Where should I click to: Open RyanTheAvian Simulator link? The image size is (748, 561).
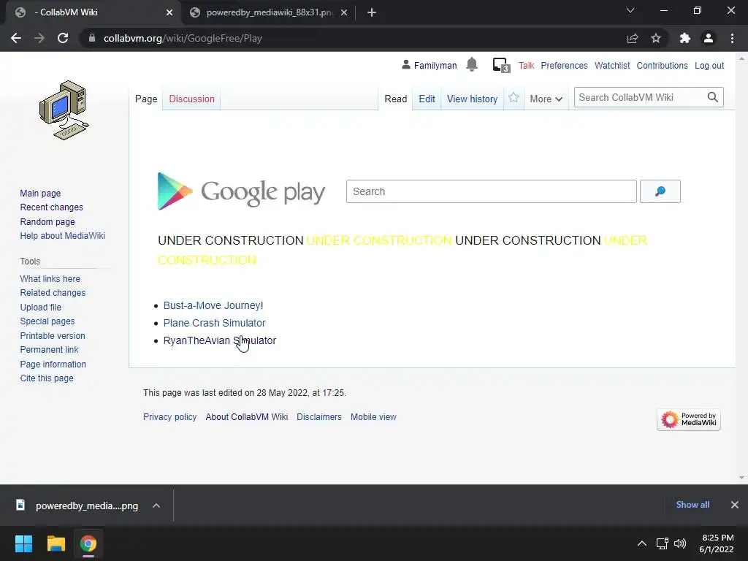pyautogui.click(x=219, y=340)
